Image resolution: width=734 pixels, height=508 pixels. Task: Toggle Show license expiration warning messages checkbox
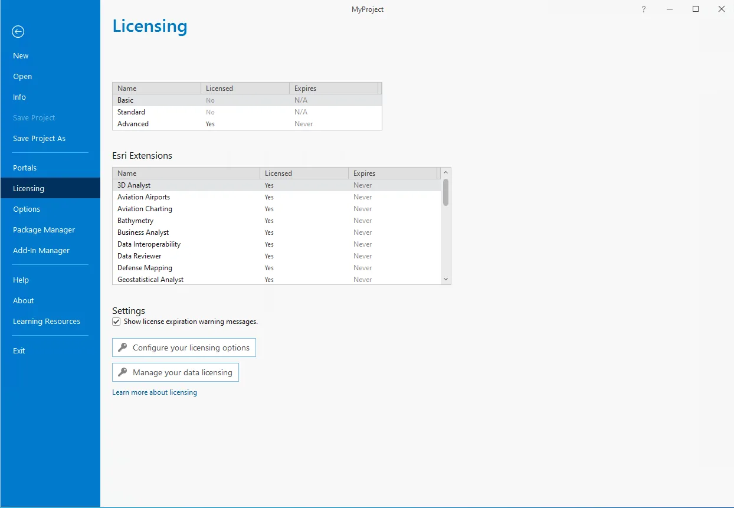coord(116,322)
